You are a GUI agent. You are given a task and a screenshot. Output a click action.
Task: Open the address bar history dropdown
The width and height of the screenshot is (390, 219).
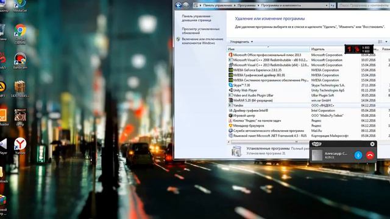327,5
